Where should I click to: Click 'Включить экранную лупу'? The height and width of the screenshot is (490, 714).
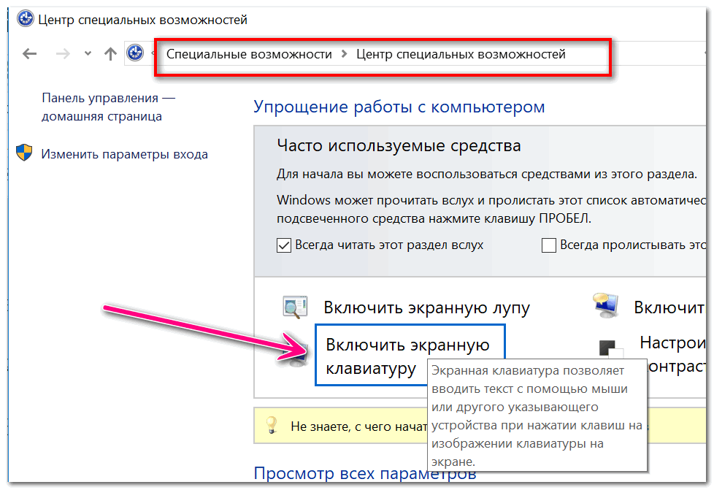[x=426, y=308]
